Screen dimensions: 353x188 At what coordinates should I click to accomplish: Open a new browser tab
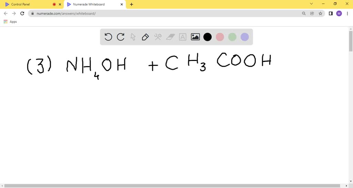coord(131,4)
